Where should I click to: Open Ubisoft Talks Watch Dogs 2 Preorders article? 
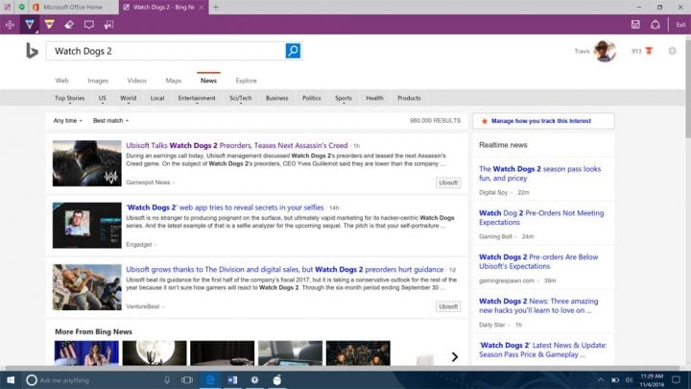tap(237, 146)
